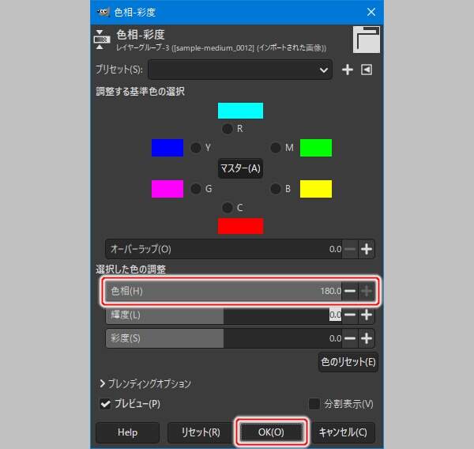The width and height of the screenshot is (474, 449).
Task: Click the blue color swatch beside Y
Action: [167, 148]
